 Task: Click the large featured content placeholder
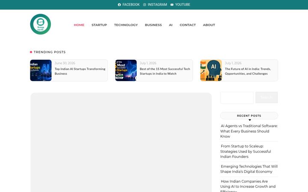(121, 143)
